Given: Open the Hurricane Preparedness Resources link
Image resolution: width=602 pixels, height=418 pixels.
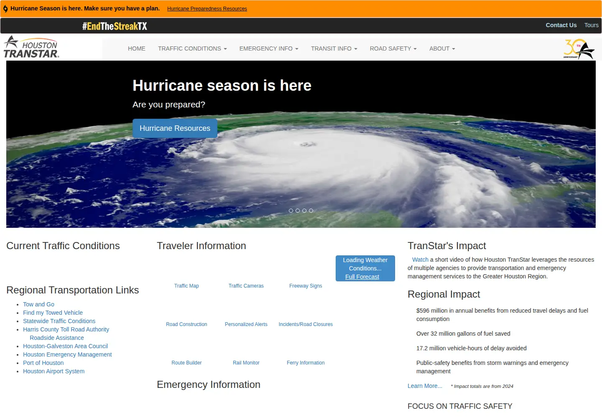Looking at the screenshot, I should pyautogui.click(x=207, y=9).
